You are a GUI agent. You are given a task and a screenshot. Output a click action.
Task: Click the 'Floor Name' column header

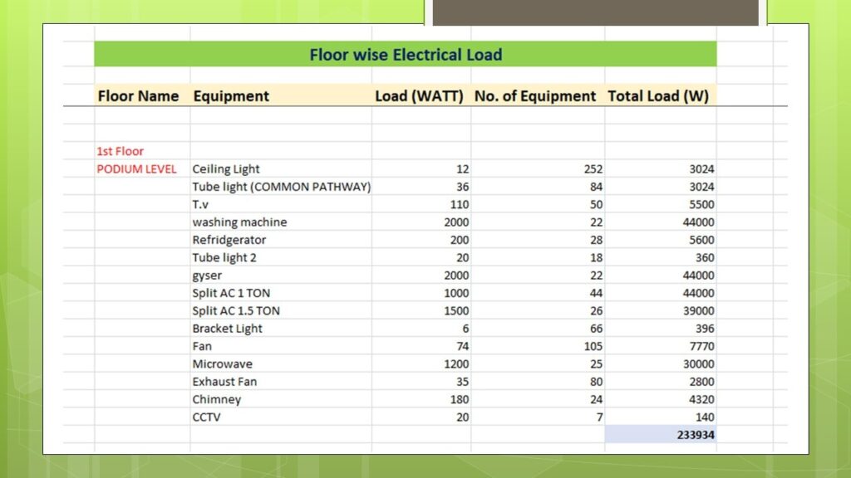[x=139, y=95]
